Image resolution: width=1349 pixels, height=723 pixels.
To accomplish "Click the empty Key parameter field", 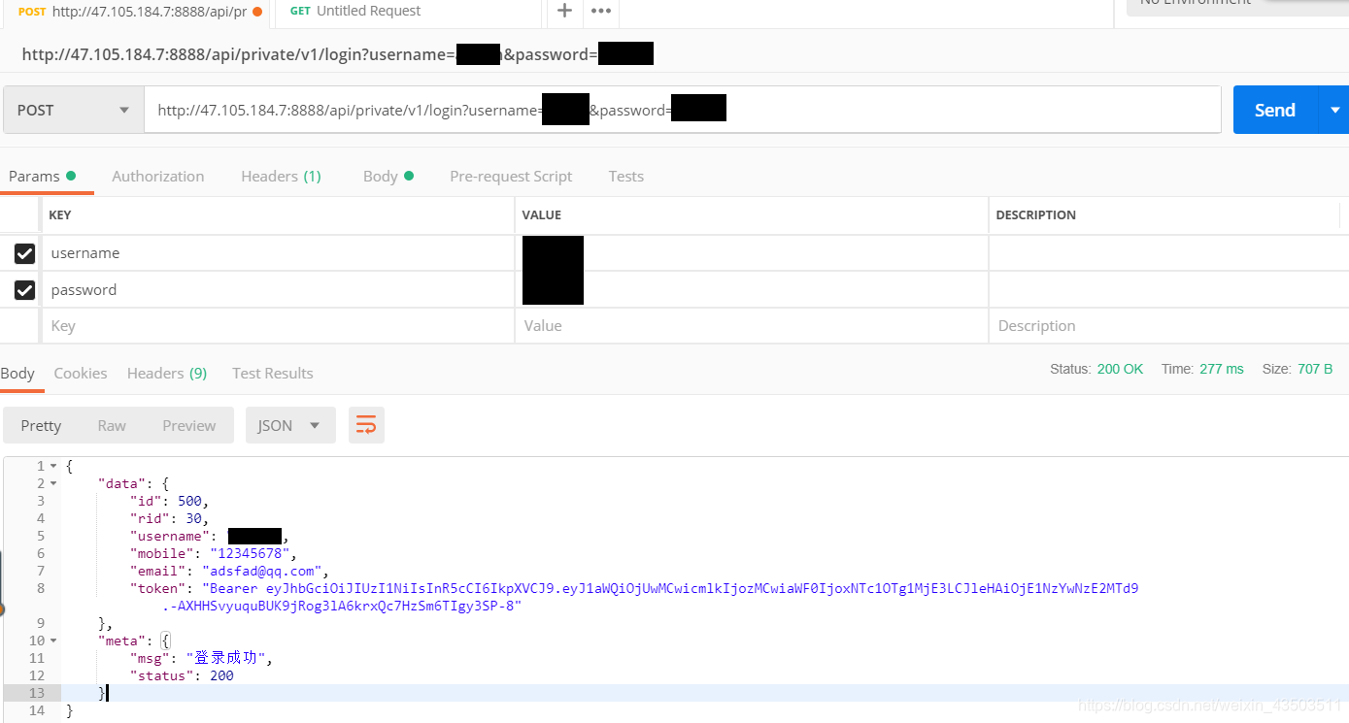I will 278,326.
